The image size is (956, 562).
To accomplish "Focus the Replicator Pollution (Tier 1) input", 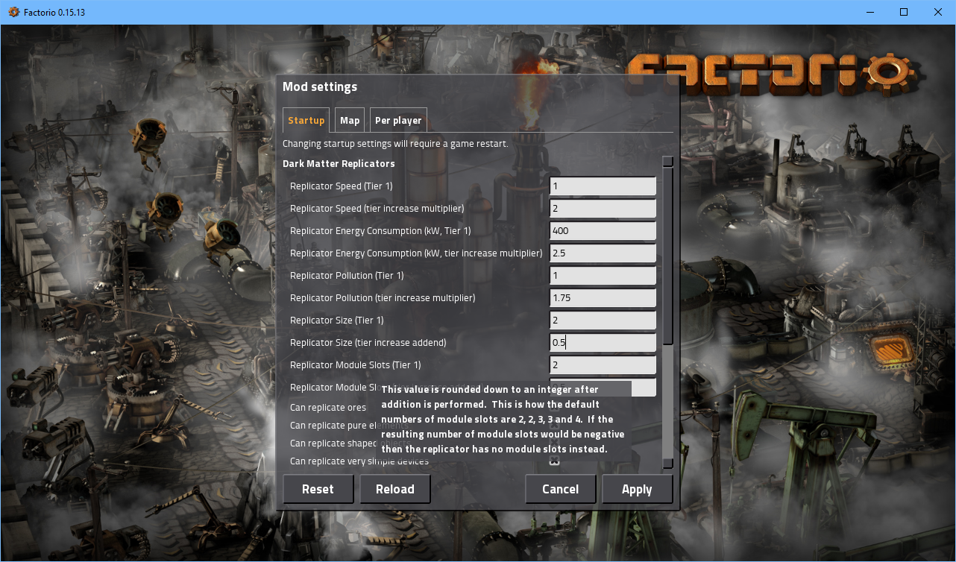I will [x=603, y=276].
